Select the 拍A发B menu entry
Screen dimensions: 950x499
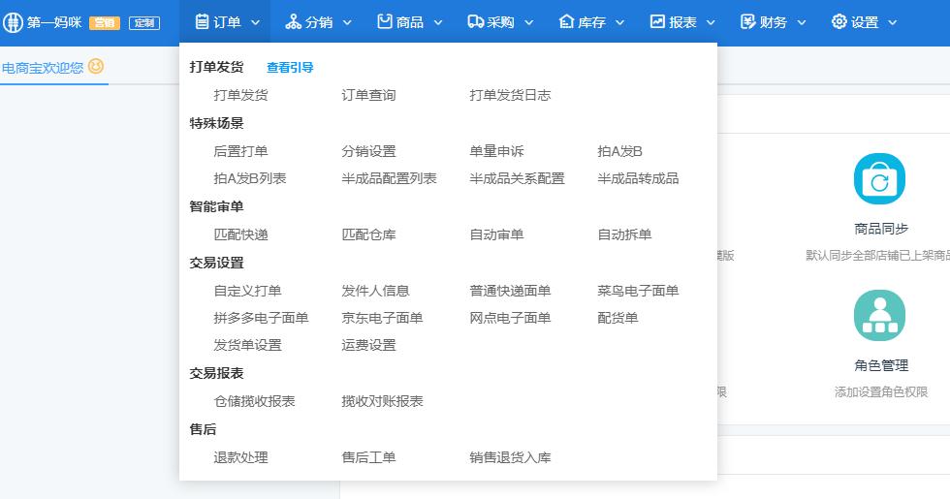619,151
